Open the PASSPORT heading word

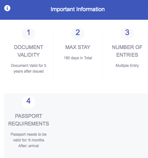(x=29, y=116)
